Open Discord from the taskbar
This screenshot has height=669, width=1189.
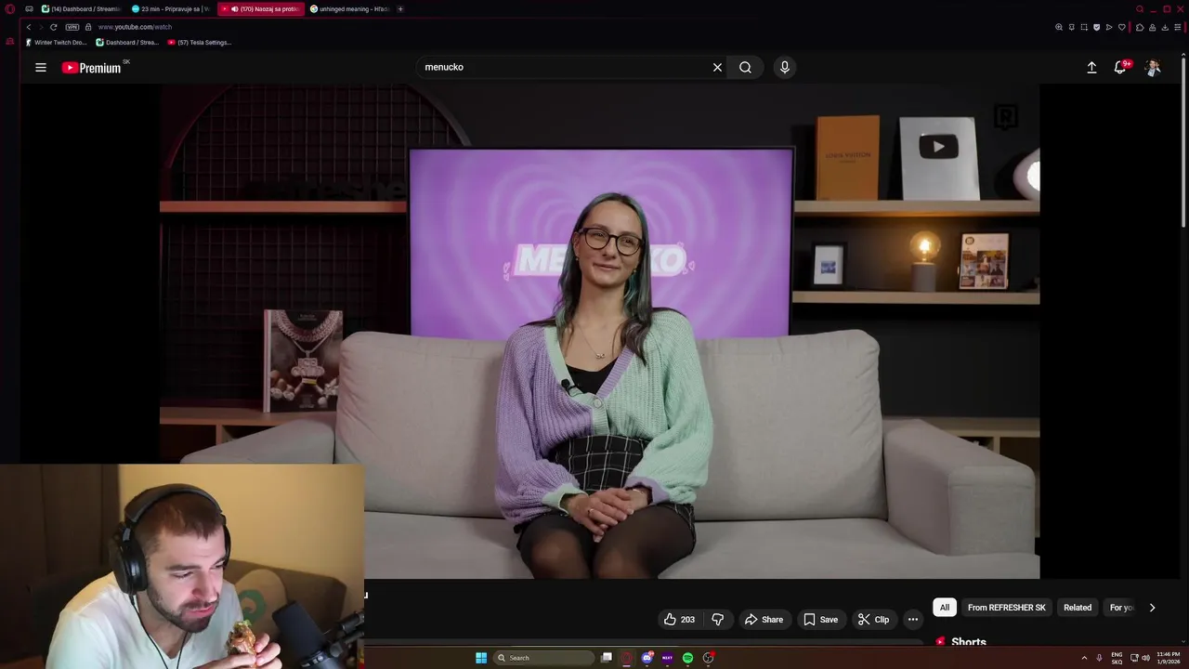(x=647, y=658)
